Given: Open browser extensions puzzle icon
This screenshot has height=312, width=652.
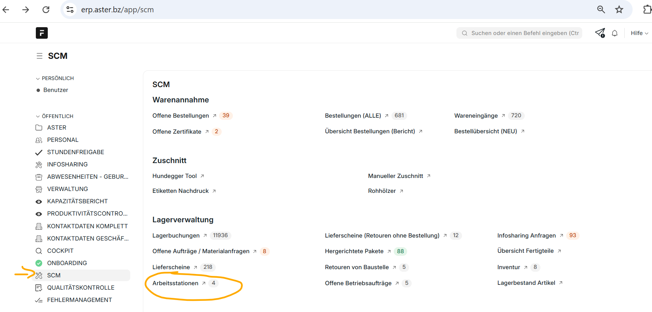Looking at the screenshot, I should (x=647, y=10).
